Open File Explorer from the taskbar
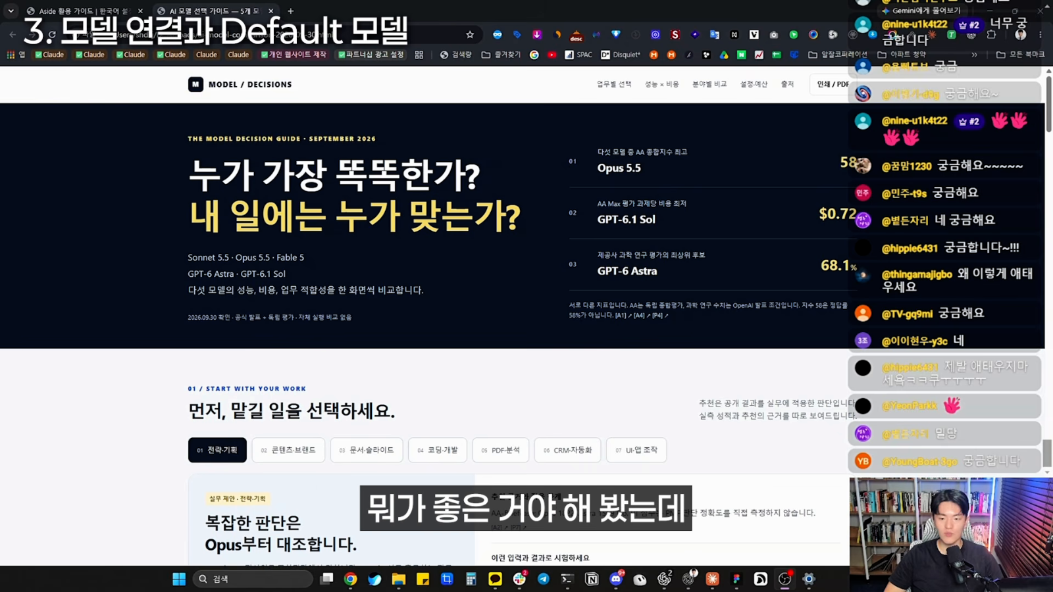 click(399, 579)
